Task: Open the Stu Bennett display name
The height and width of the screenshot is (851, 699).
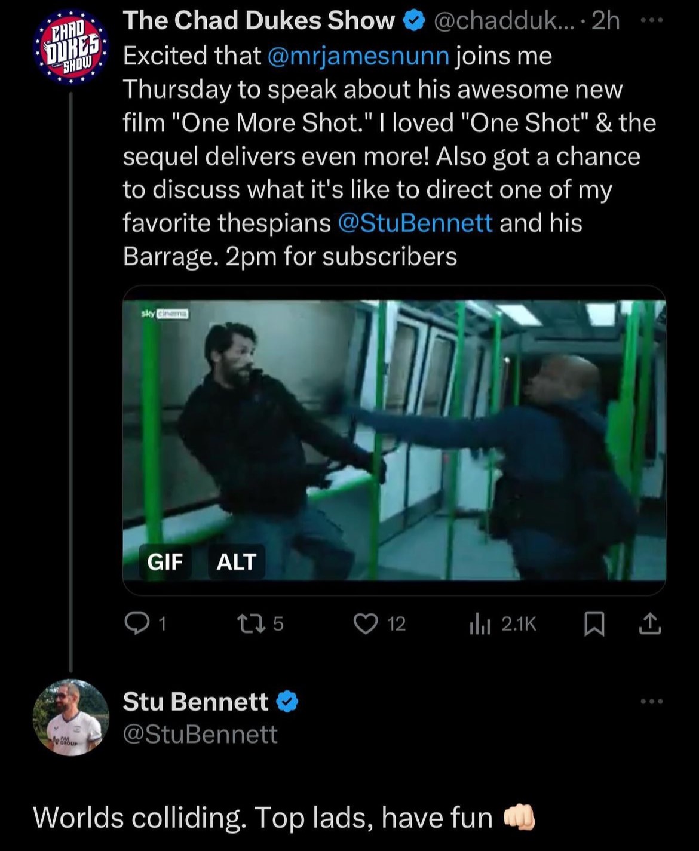Action: tap(195, 702)
